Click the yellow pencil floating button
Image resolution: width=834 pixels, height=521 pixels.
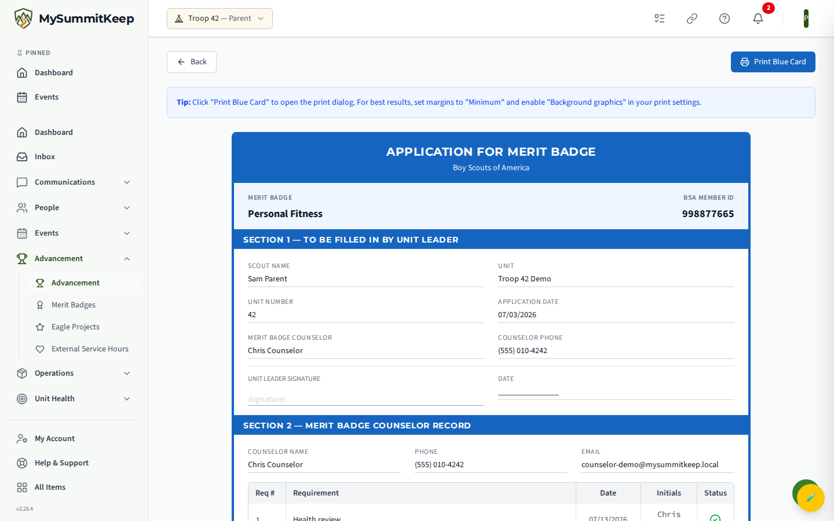point(811,497)
